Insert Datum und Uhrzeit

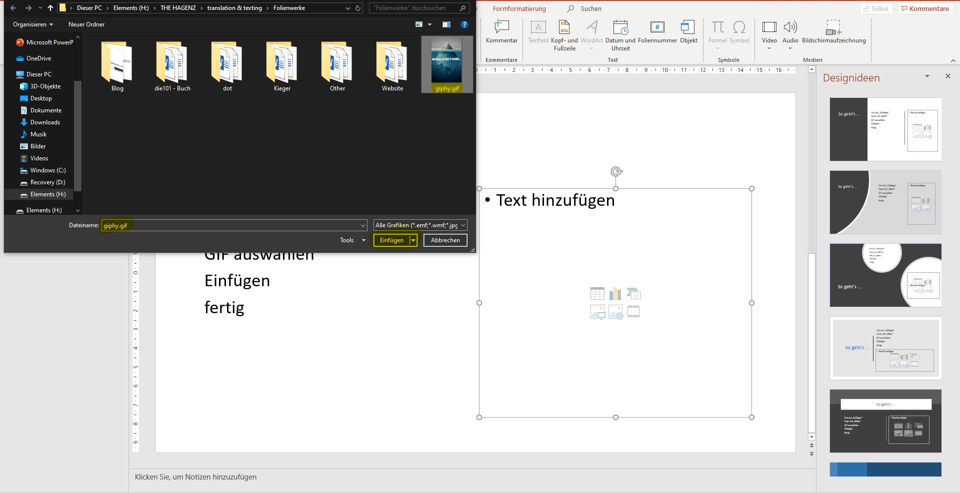(x=620, y=35)
